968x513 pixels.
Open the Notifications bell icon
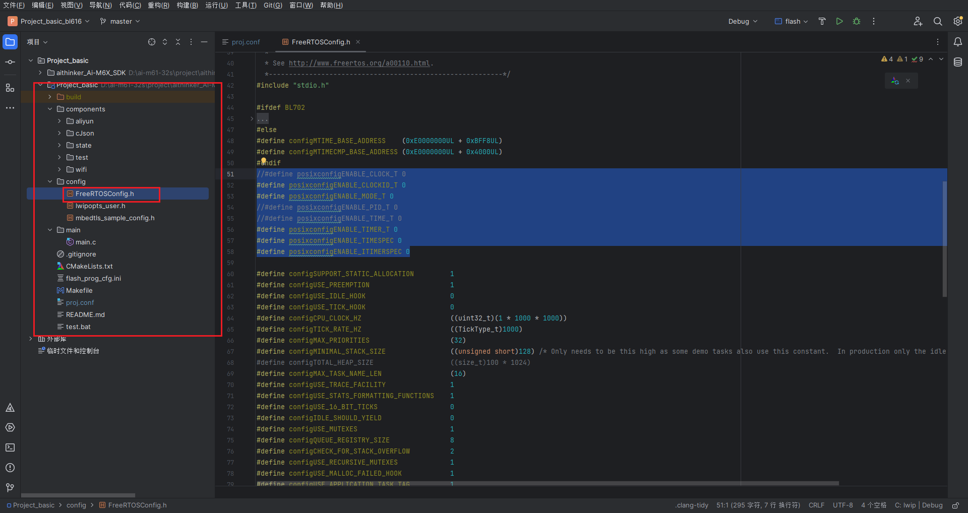click(958, 42)
